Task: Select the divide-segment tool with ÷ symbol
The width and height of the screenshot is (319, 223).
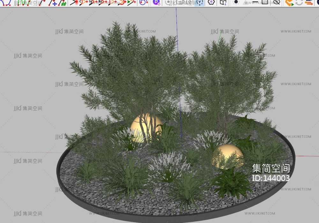Action: tap(54, 3)
